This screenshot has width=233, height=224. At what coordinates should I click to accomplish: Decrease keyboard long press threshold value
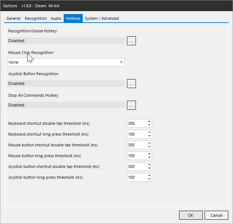click(149, 136)
